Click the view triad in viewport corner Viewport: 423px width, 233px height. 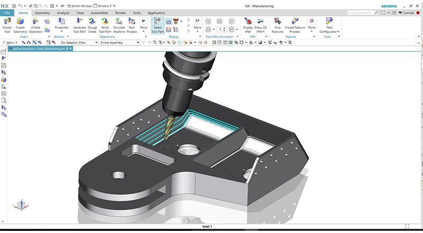(21, 204)
